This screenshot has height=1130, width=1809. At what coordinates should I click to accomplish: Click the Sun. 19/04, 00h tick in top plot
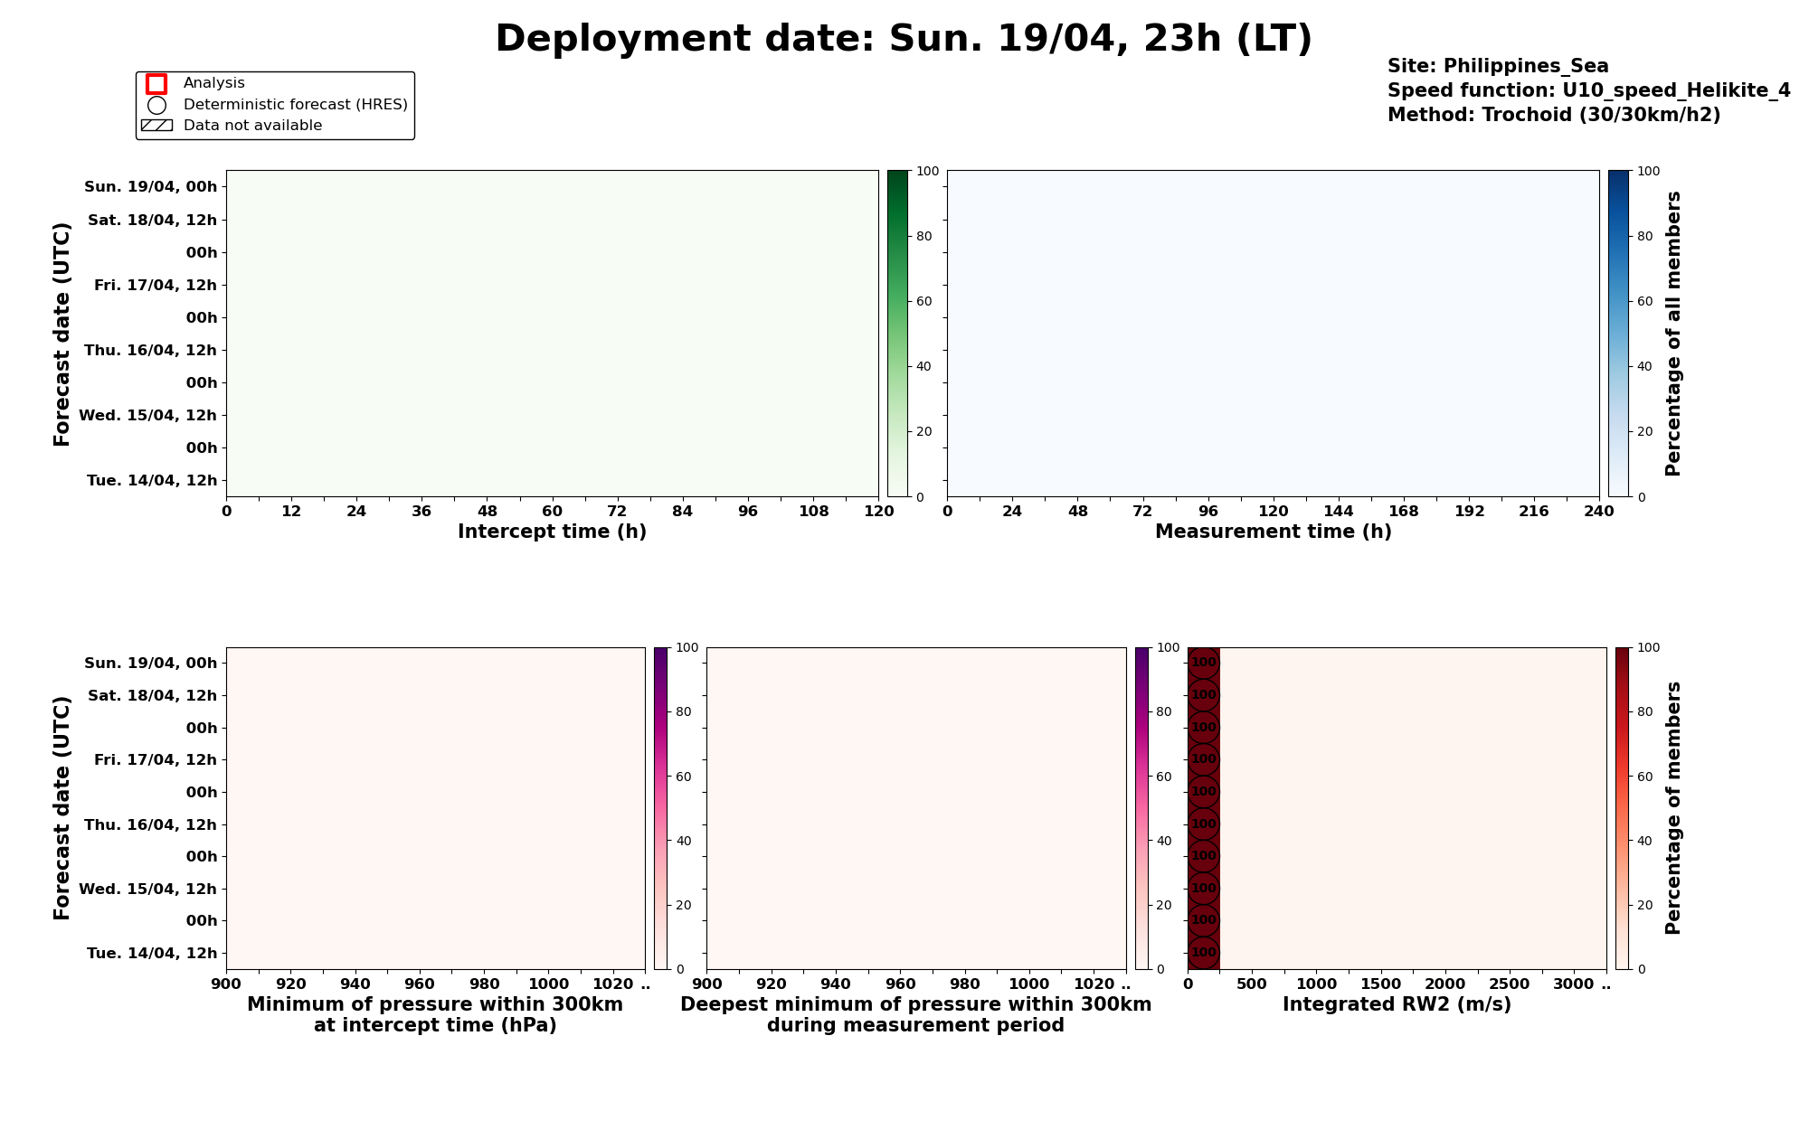click(151, 187)
